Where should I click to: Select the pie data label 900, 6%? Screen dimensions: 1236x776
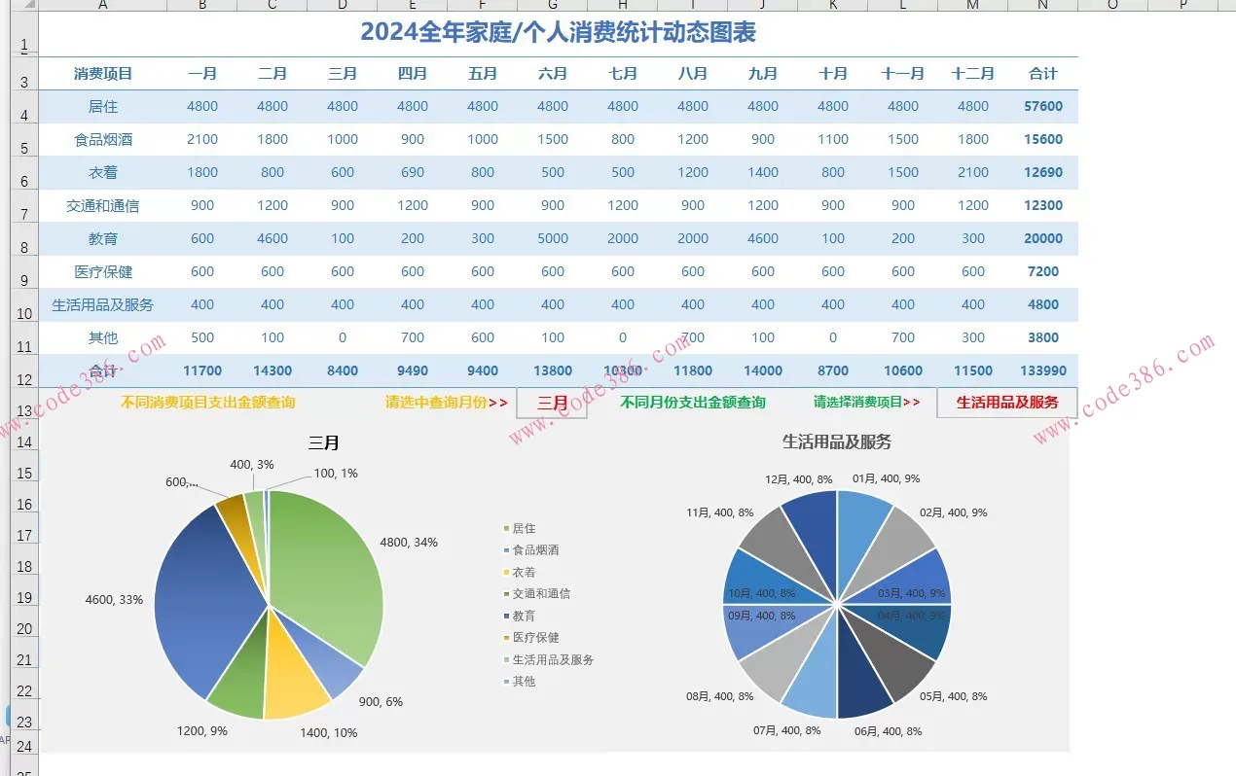click(x=381, y=702)
